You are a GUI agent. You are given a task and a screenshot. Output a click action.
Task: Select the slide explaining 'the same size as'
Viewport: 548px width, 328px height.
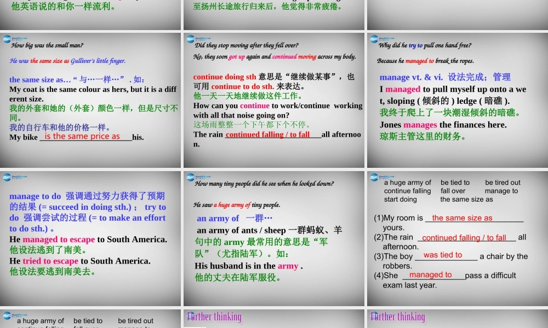click(x=90, y=98)
